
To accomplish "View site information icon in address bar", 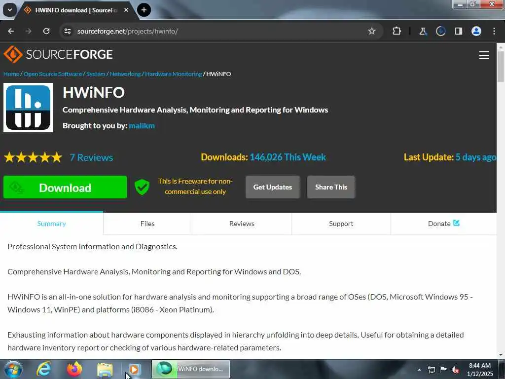I will (x=67, y=31).
